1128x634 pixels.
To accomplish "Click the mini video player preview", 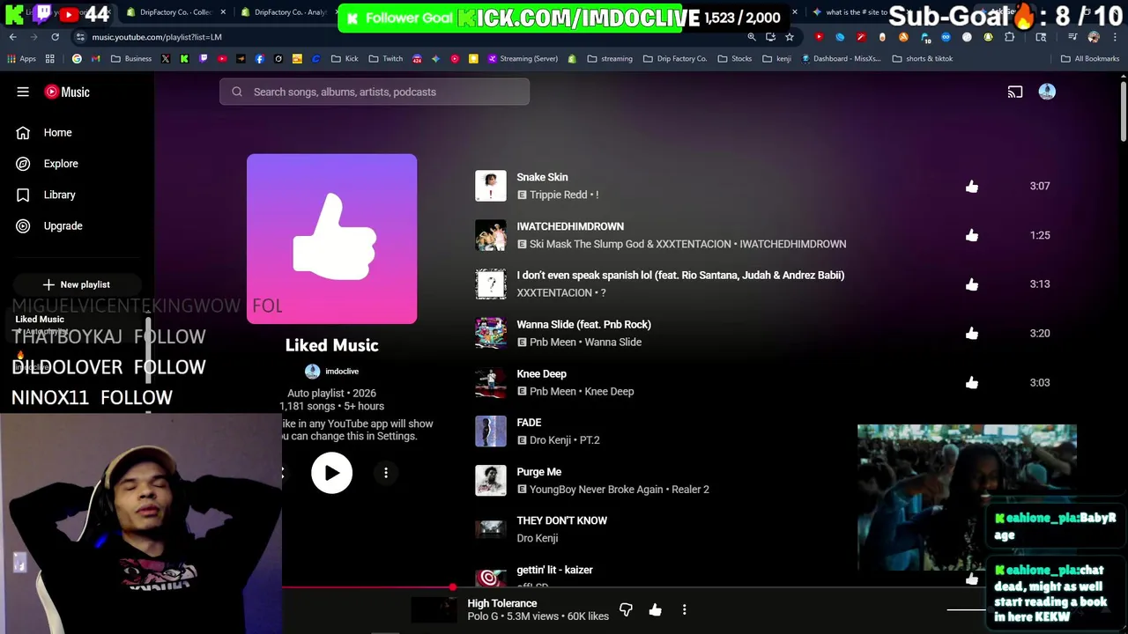I will pos(967,498).
